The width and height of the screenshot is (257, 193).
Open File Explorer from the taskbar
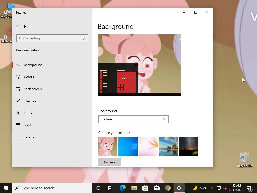134,188
